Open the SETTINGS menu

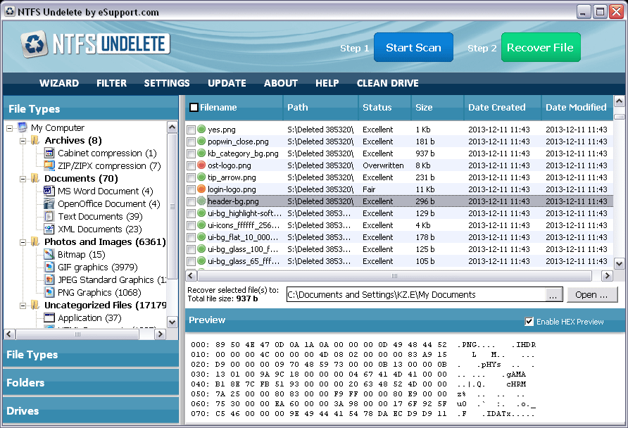coord(166,83)
